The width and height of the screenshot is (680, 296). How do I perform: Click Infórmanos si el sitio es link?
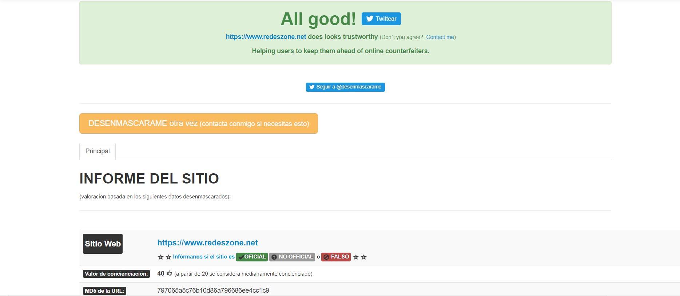point(204,257)
